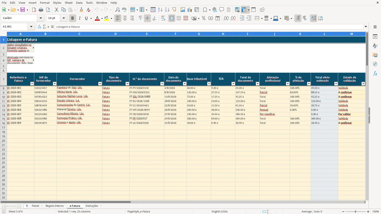This screenshot has height=214, width=381.
Task: Open Print Preview
Action: coord(48,10)
